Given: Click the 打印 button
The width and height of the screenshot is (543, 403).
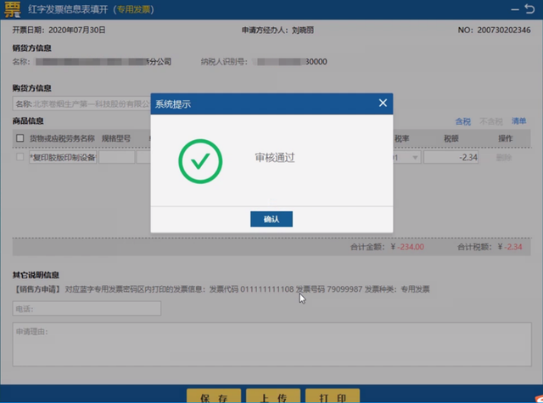Looking at the screenshot, I should 332,397.
